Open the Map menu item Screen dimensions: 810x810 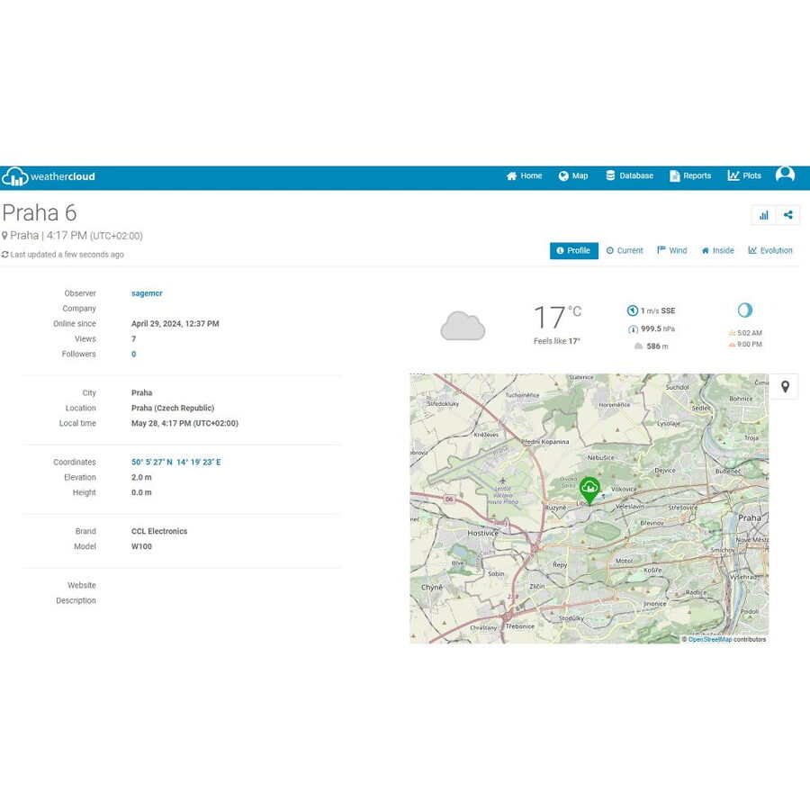tap(573, 176)
